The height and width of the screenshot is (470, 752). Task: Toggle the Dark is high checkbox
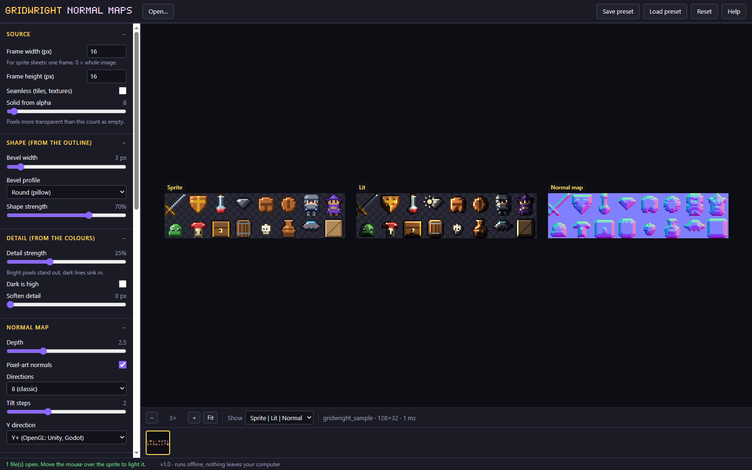click(x=123, y=284)
